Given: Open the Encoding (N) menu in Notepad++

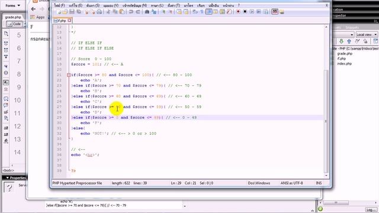Looking at the screenshot, I should pos(134,5).
